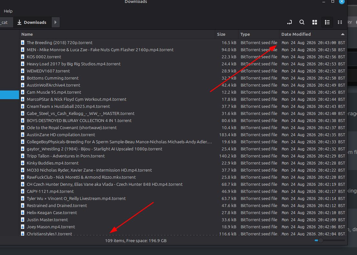The image size is (357, 255).
Task: Select the file WEWEDV1607.torrent
Action: click(x=48, y=71)
